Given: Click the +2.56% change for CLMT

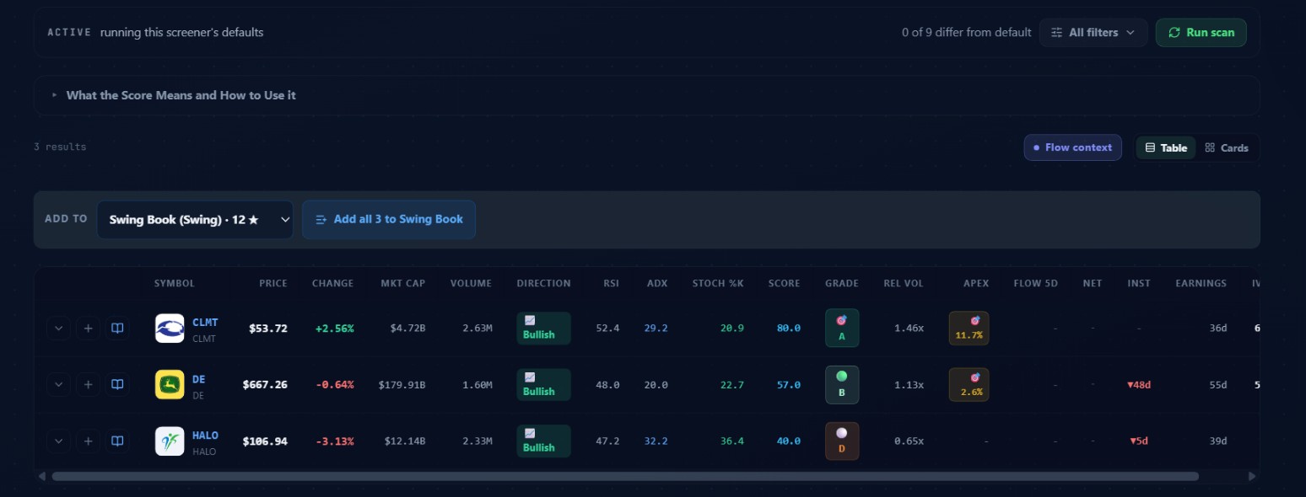Looking at the screenshot, I should (x=334, y=329).
